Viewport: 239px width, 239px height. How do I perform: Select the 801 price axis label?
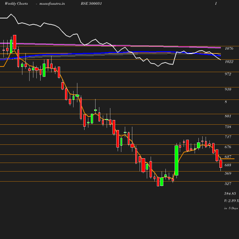[228, 116]
